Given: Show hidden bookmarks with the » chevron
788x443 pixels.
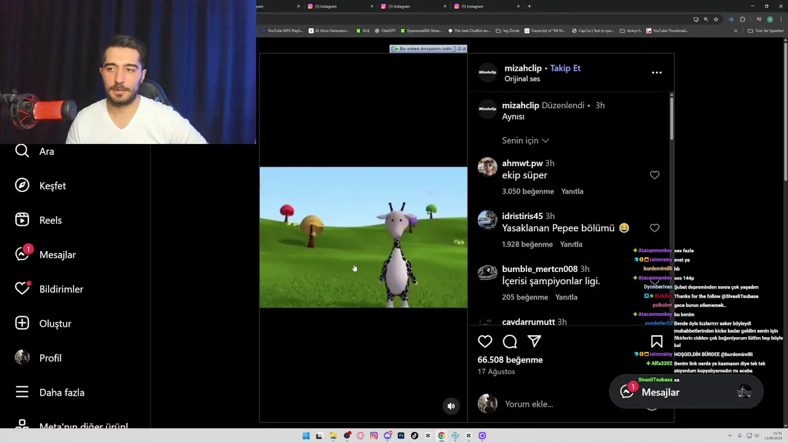Looking at the screenshot, I should click(735, 30).
